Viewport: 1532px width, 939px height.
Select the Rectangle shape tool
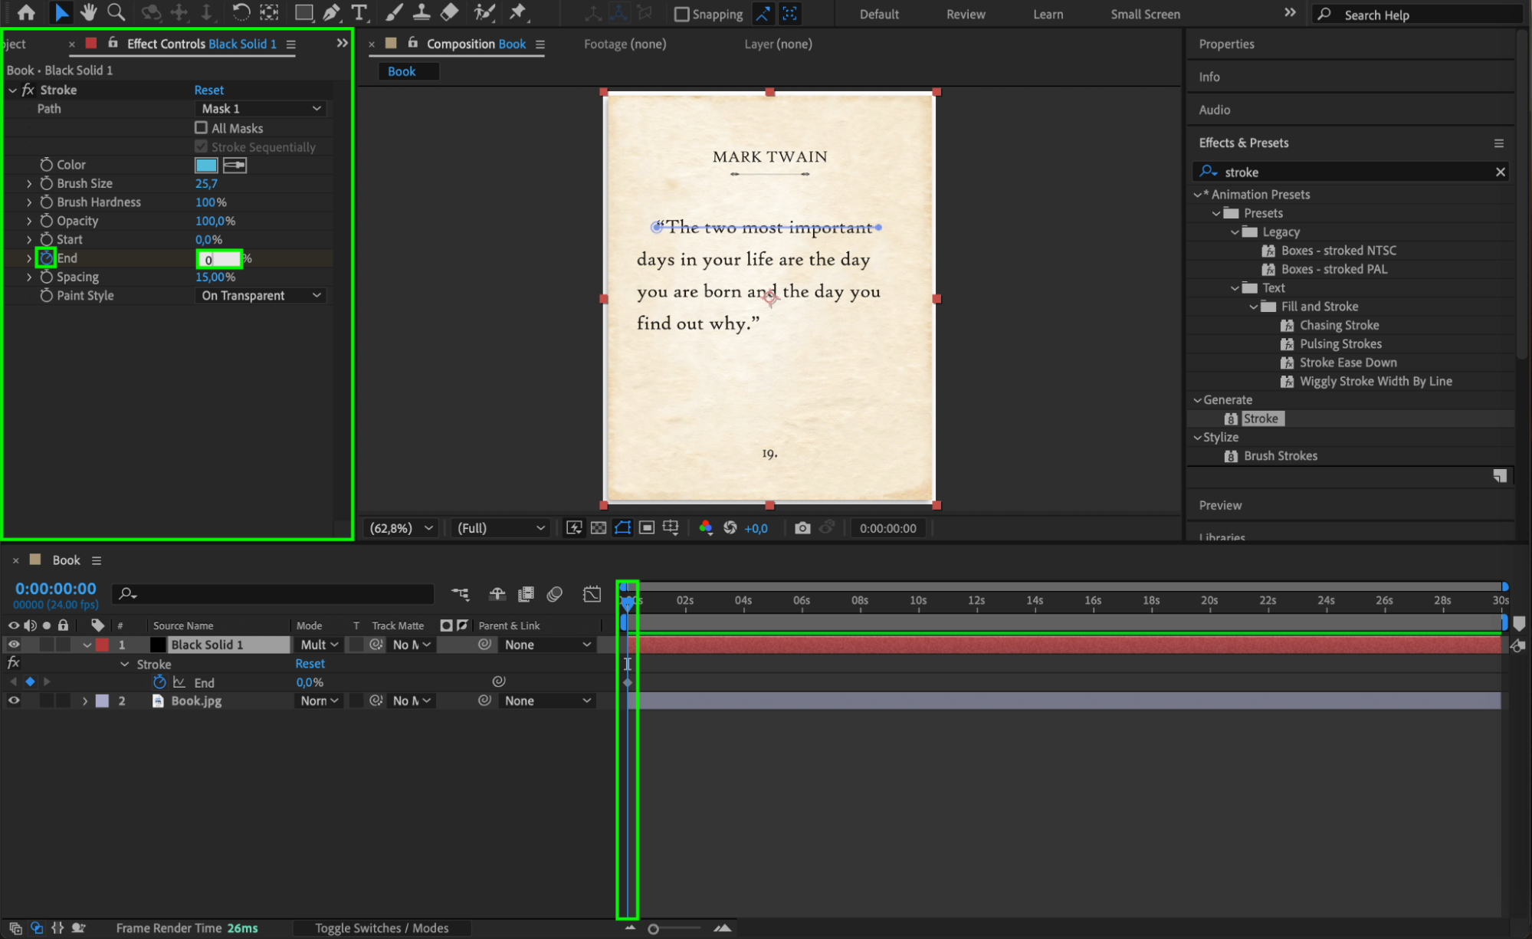303,12
